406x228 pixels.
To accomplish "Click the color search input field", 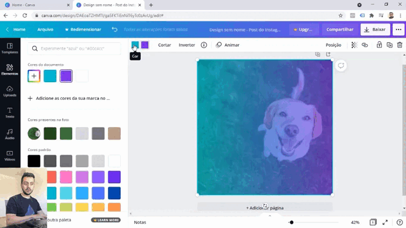I will pyautogui.click(x=75, y=49).
